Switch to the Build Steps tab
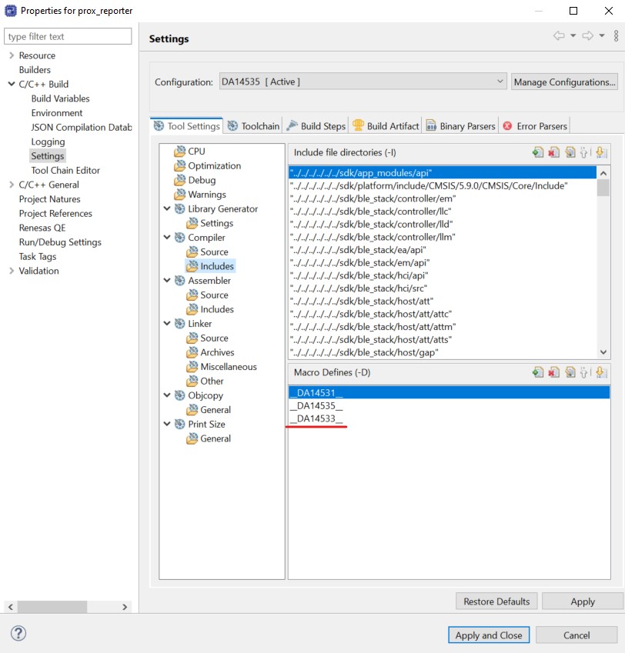Image resolution: width=625 pixels, height=653 pixels. (316, 126)
